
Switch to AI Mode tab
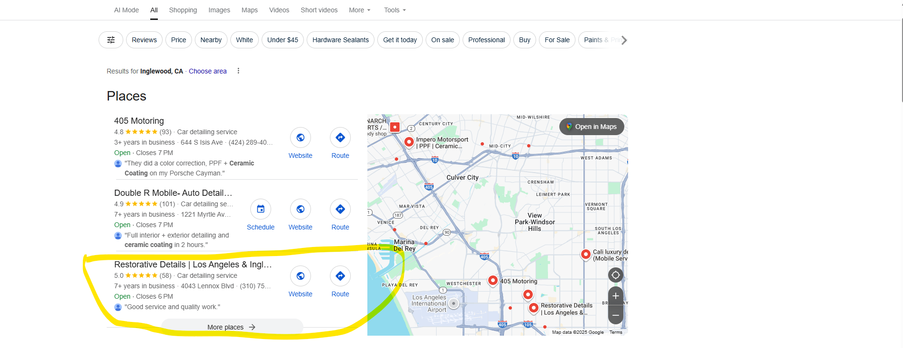click(x=127, y=10)
